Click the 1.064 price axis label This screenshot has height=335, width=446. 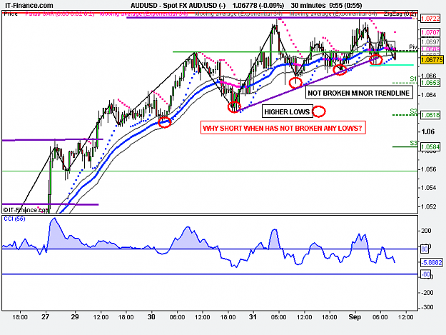pyautogui.click(x=429, y=95)
